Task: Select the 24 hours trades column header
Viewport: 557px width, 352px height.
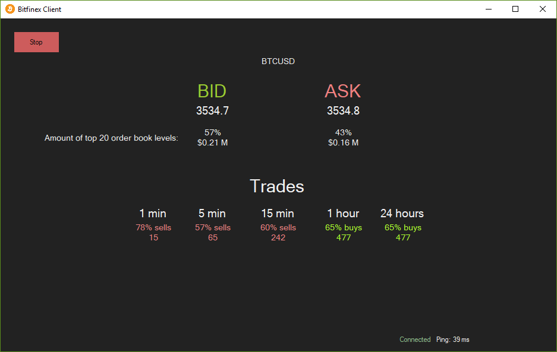Action: point(402,213)
